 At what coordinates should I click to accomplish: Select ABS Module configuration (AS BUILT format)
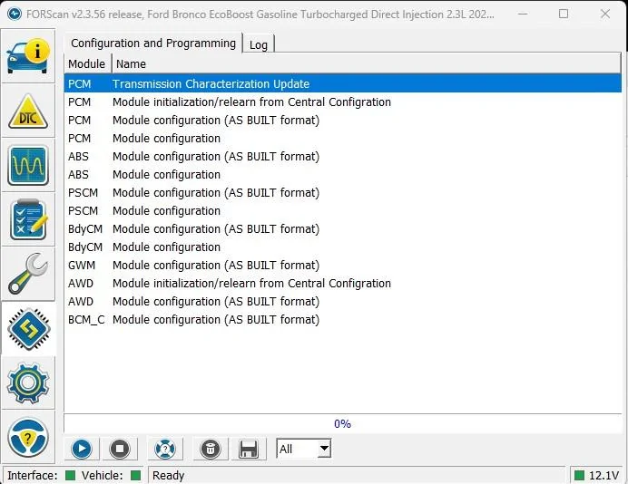(343, 157)
